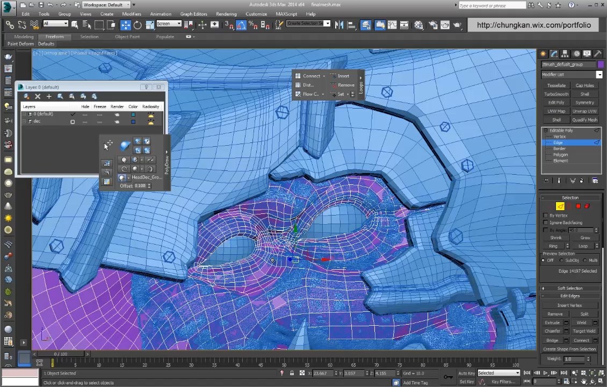The height and width of the screenshot is (387, 607).
Task: Open the Rendering menu
Action: click(x=226, y=14)
